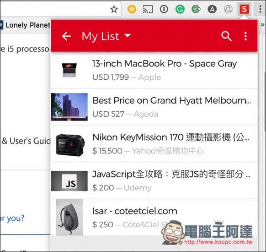Screen dimensions: 266x252
Task: Go back with the white arrow in the list header
Action: [66, 36]
